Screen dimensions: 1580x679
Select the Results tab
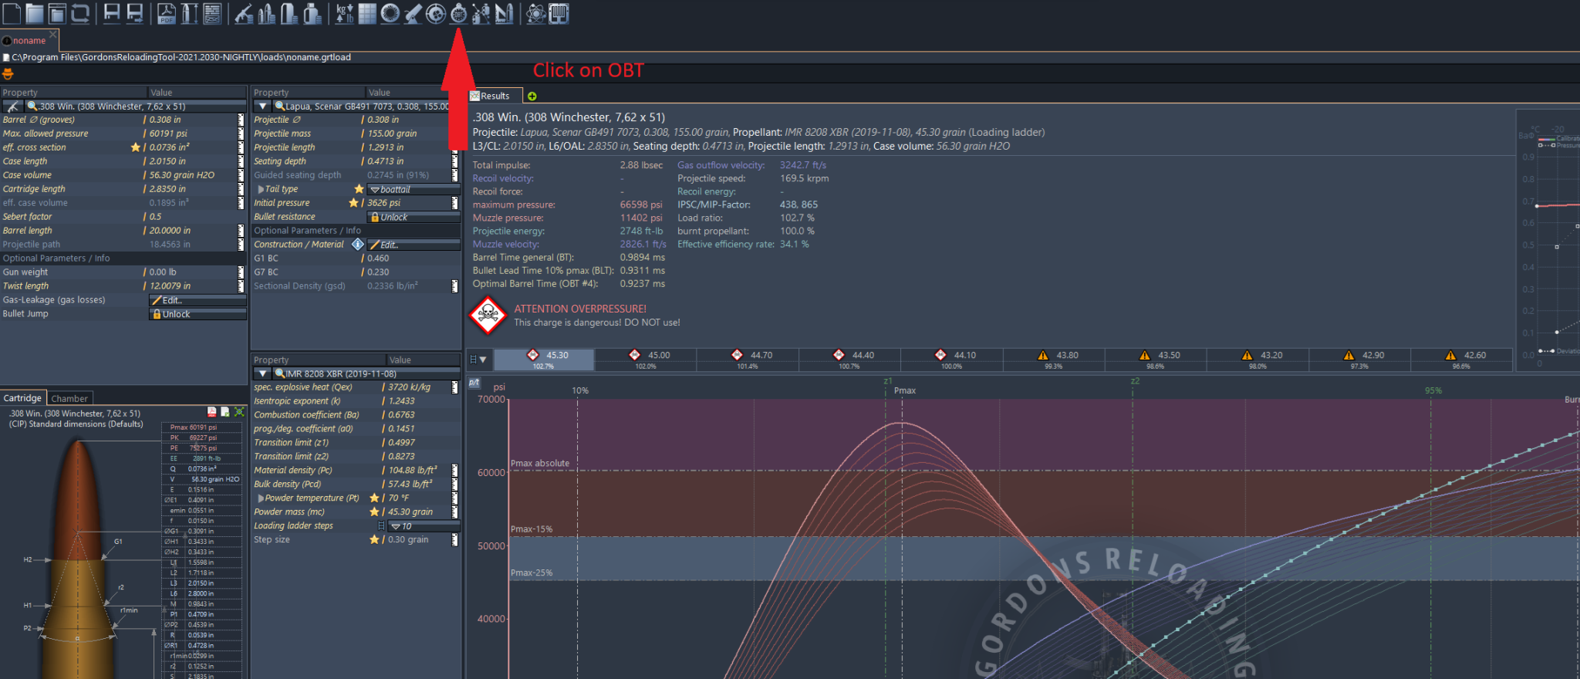point(495,96)
